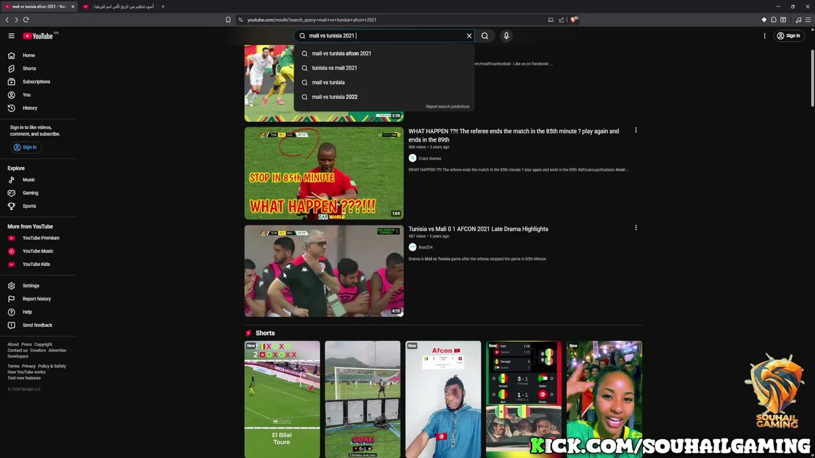This screenshot has height=458, width=815.
Task: Open the 'WHAT HAPPEN ??!! The referee ends the match' title
Action: click(514, 135)
